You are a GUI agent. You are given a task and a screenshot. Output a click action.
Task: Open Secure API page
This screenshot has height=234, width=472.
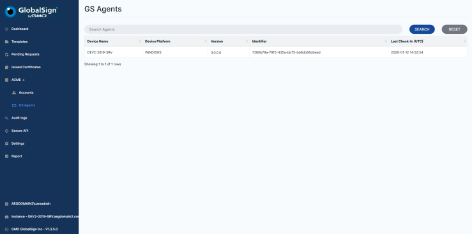point(20,131)
